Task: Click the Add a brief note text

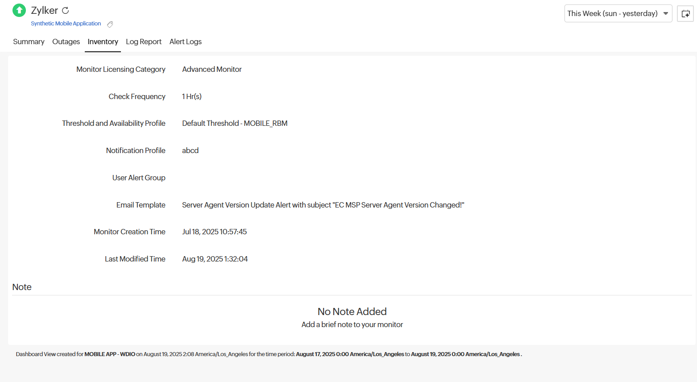Action: 352,324
